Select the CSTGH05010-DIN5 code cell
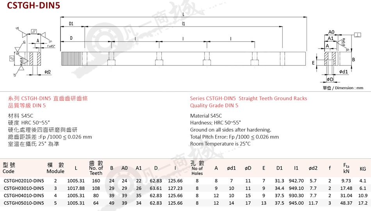 point(24,203)
